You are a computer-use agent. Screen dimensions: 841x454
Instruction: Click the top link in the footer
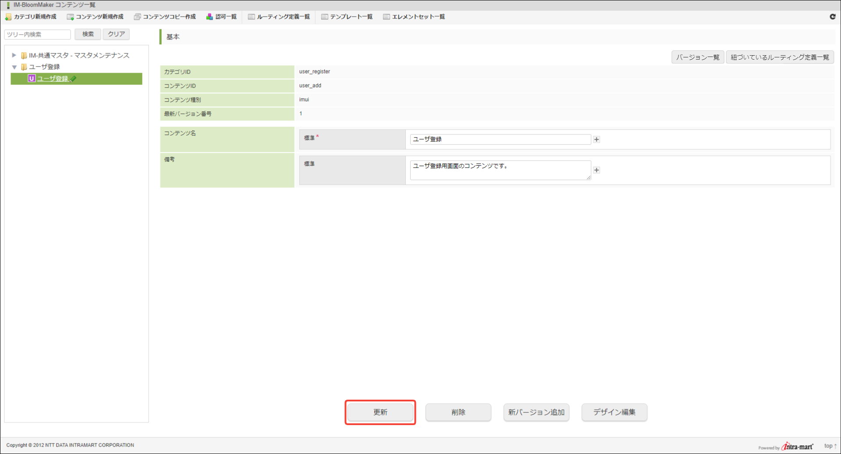coord(830,446)
